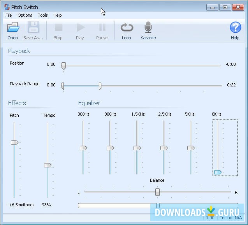Screen dimensions: 248x225
Task: Click the Playback Range start handle
Action: pyautogui.click(x=63, y=86)
